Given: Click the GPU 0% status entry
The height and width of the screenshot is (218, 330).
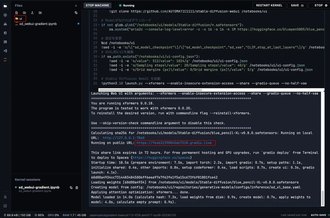Looking at the screenshot, I should [53, 215].
